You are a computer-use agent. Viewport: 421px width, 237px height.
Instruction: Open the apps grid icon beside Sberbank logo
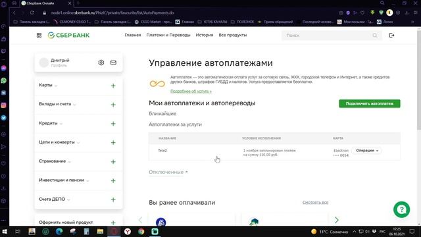pos(39,35)
